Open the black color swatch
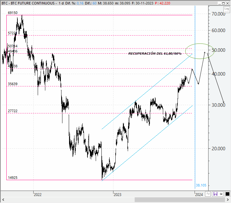 pos(228,194)
